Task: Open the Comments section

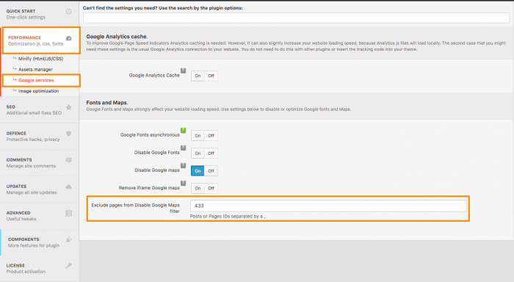Action: [40, 163]
